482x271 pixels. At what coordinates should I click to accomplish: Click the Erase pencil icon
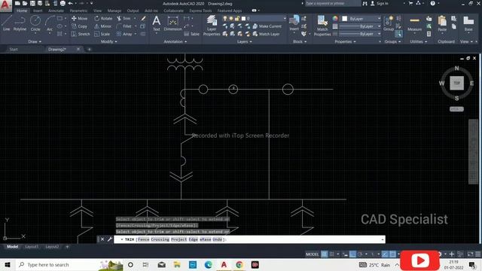tap(143, 18)
